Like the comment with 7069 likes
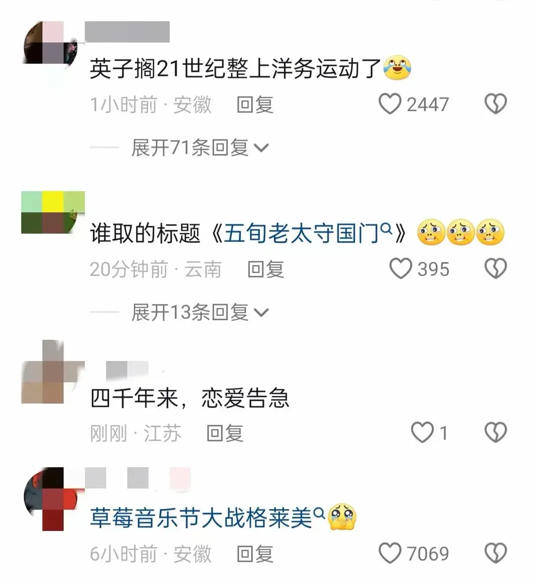The image size is (536, 584). (390, 553)
